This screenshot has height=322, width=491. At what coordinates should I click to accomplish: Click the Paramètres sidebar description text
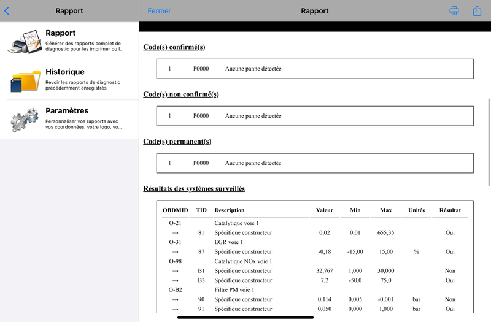coord(83,124)
